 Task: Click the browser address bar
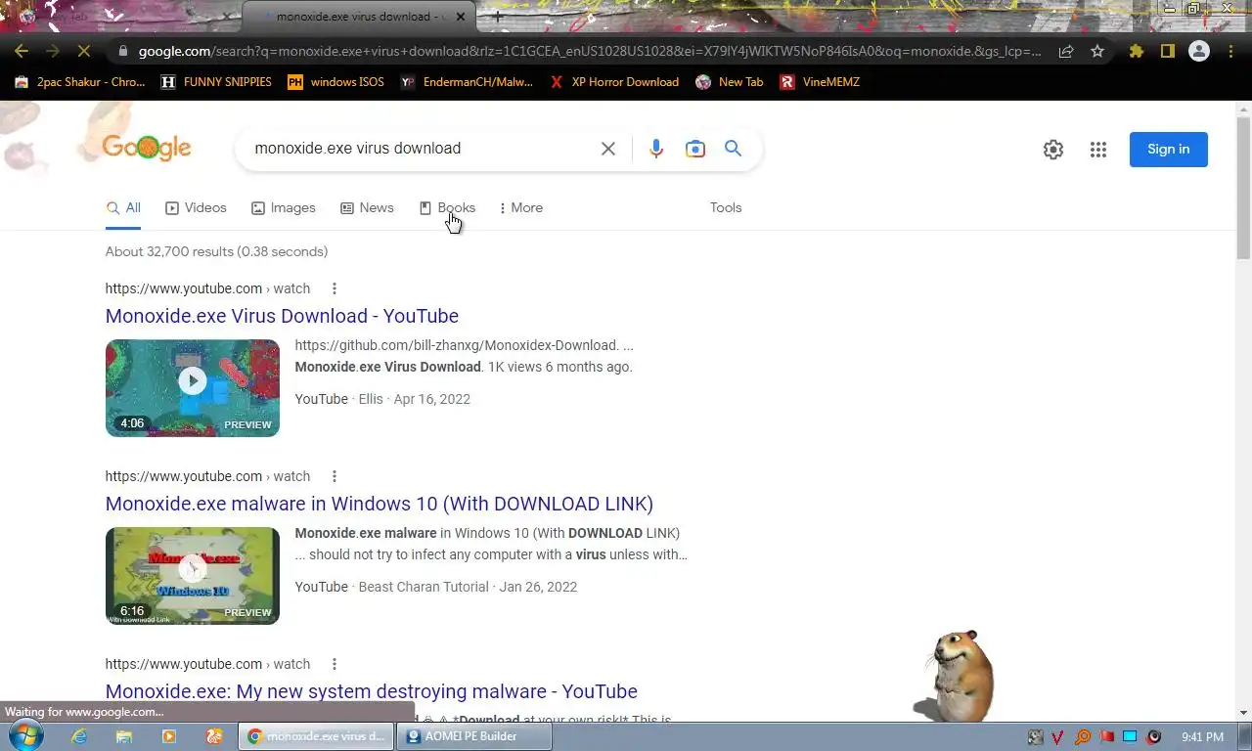(x=587, y=51)
